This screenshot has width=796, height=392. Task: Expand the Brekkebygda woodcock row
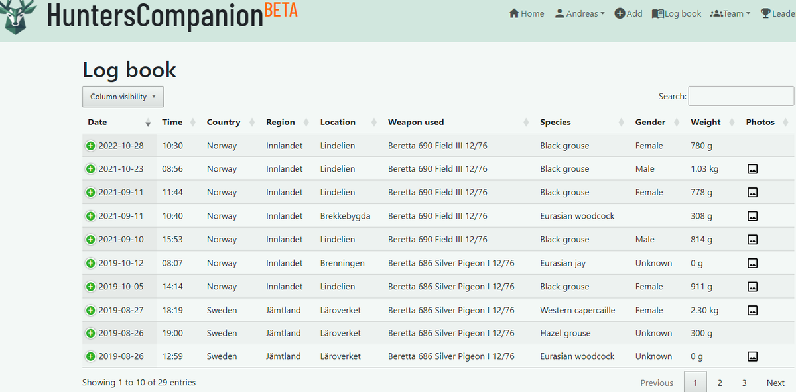tap(90, 216)
